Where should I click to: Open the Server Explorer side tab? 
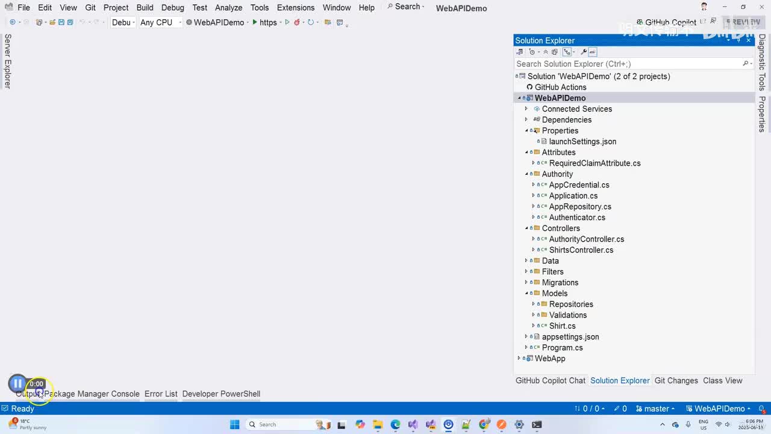tap(8, 61)
